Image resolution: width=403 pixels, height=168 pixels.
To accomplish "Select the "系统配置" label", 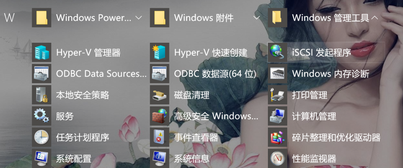I will [74, 159].
